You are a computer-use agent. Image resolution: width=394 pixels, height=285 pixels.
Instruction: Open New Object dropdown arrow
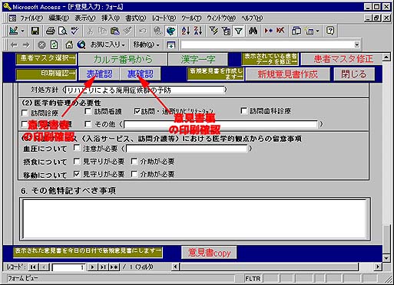click(318, 31)
